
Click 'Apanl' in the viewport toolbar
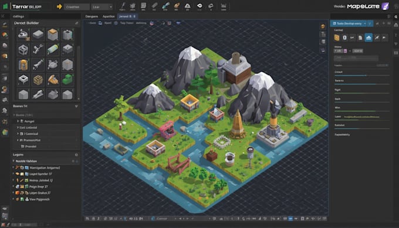tap(108, 23)
